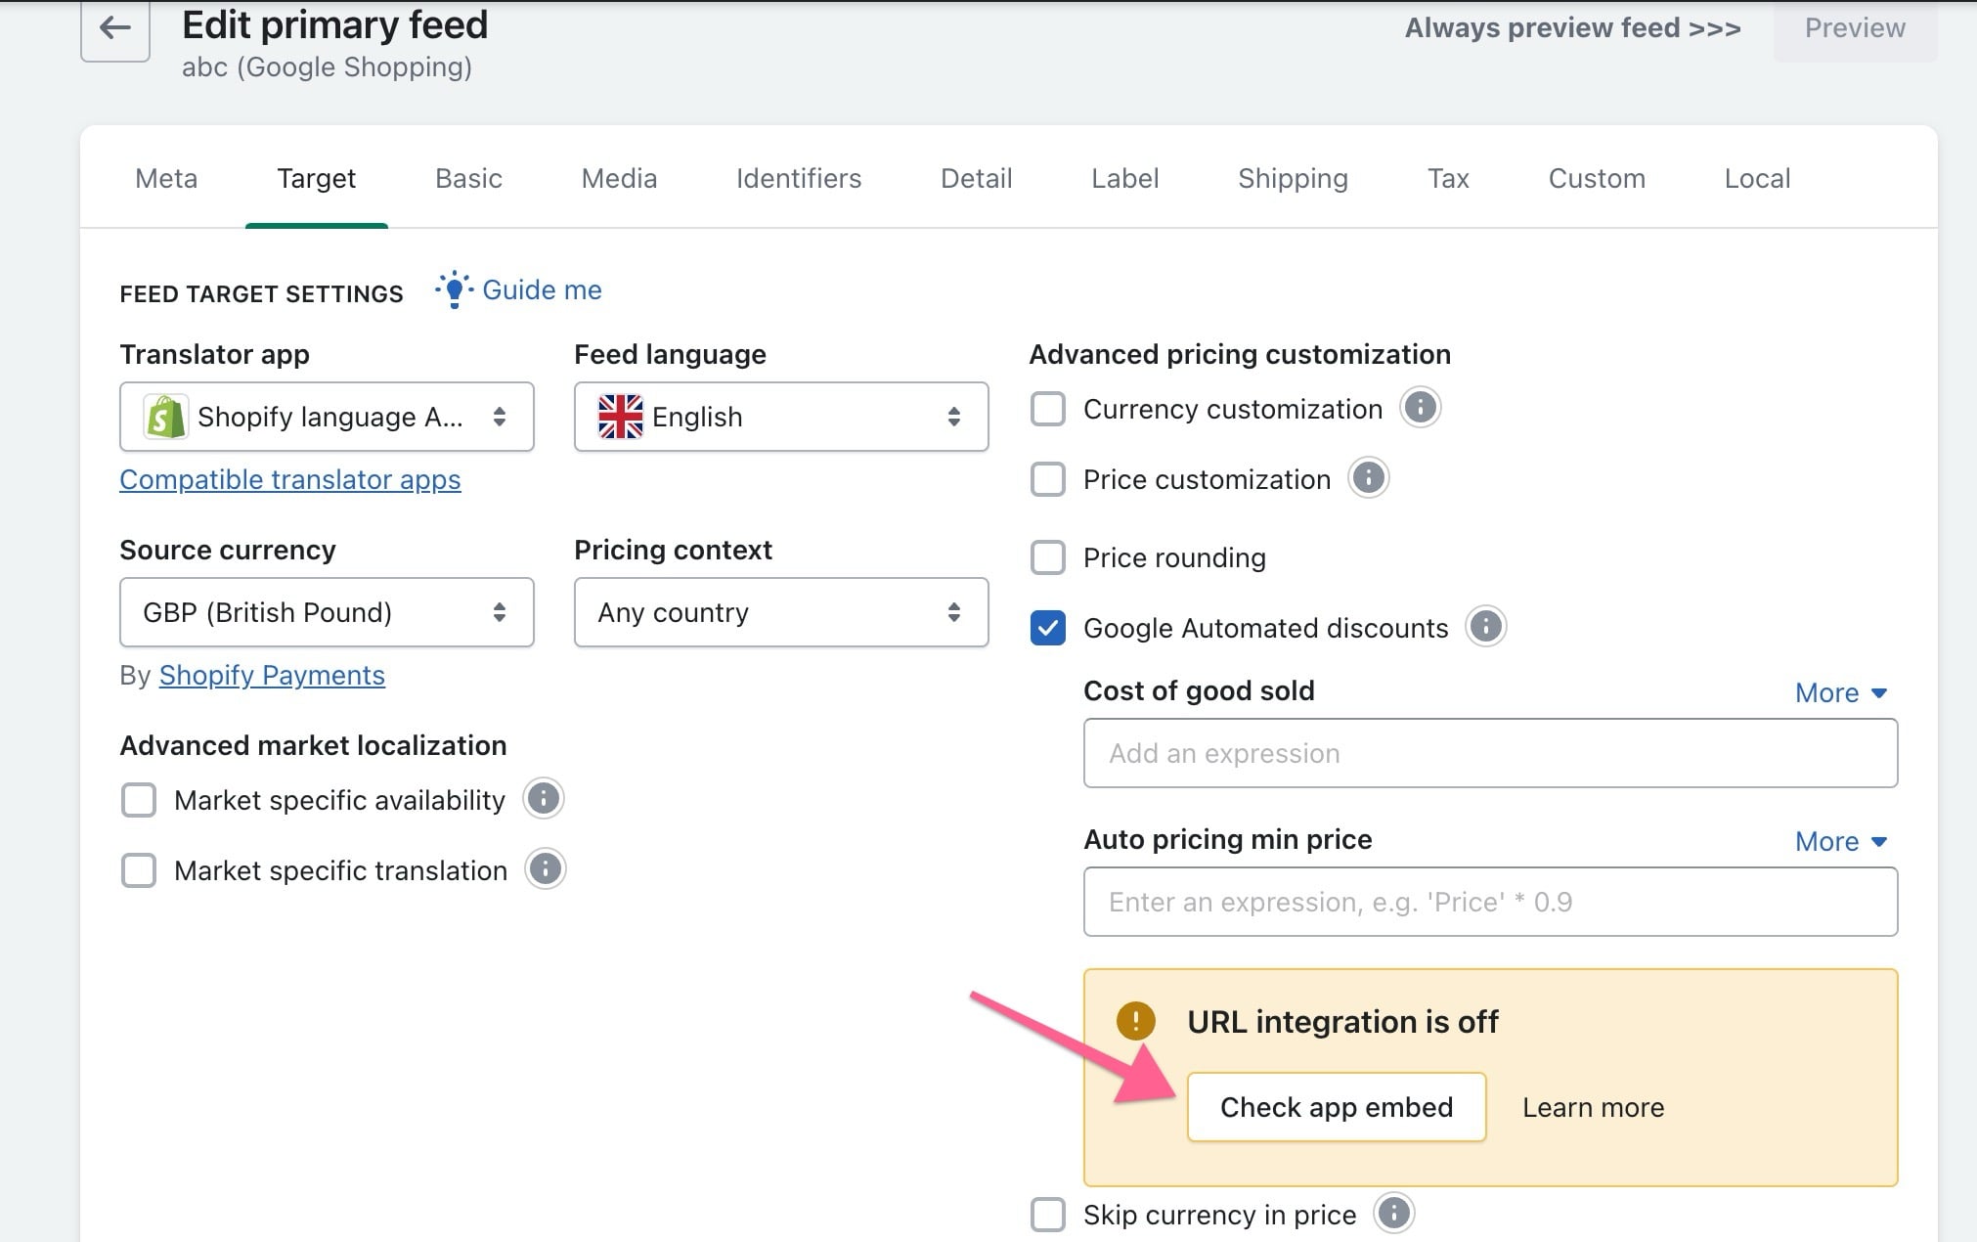Click the Edit primary feed heading

(x=334, y=24)
